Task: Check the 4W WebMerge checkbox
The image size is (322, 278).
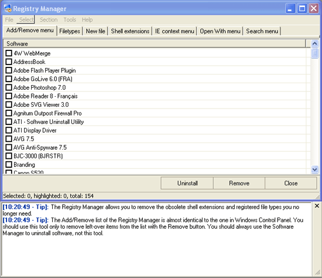Action: click(x=9, y=53)
